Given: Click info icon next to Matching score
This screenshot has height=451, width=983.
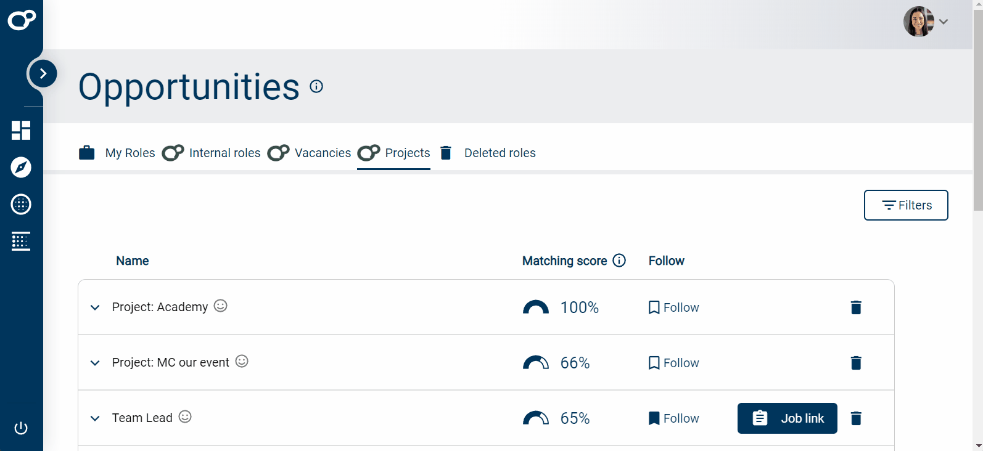Looking at the screenshot, I should point(619,261).
